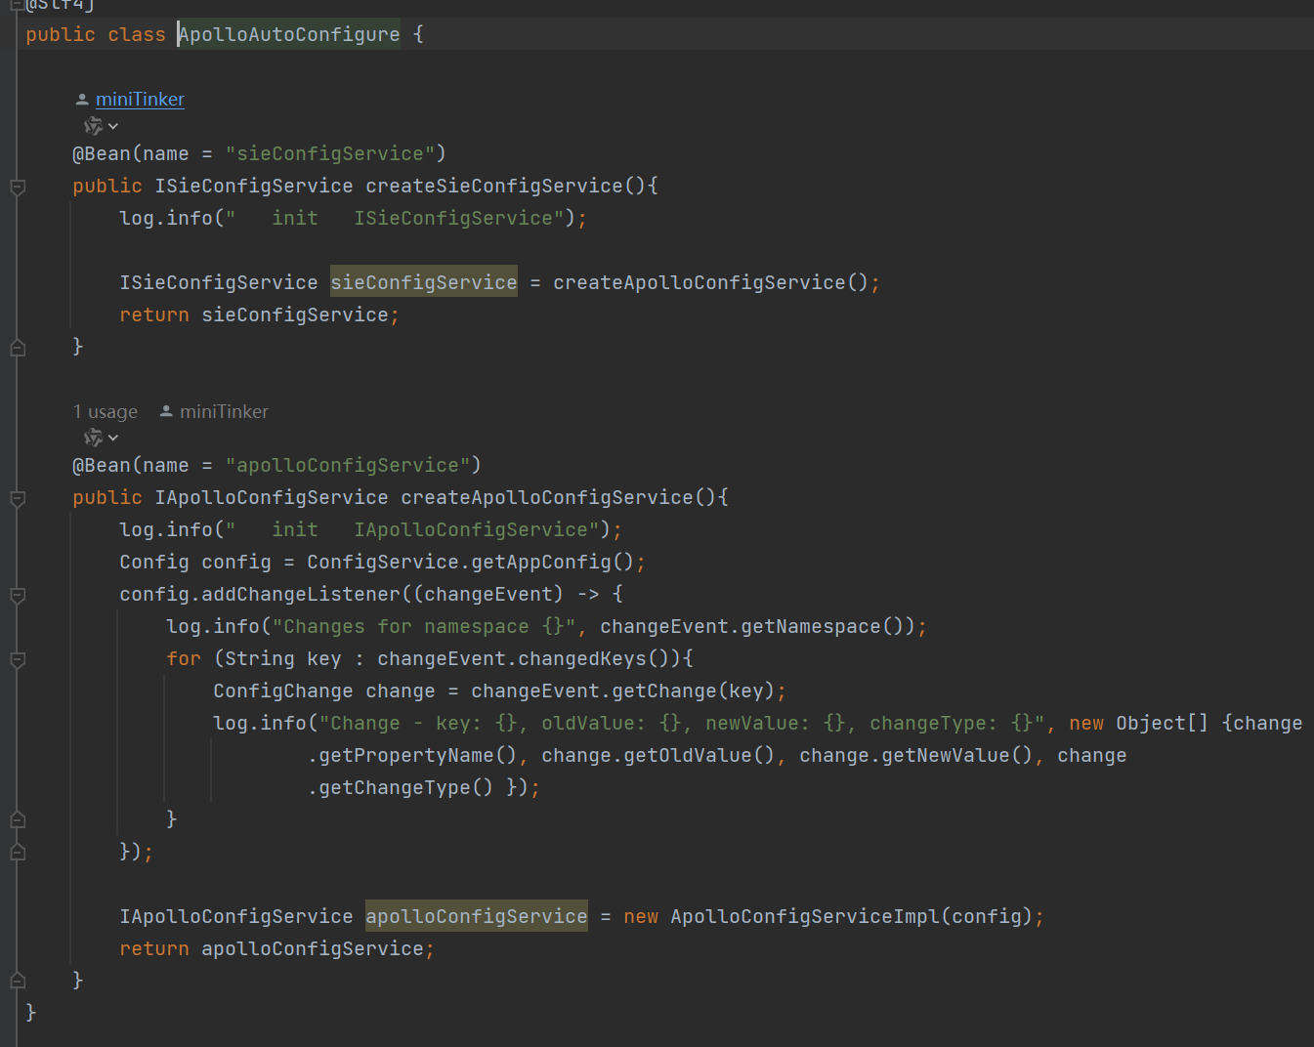Click the "sieConfigService" bean name string
Image resolution: width=1314 pixels, height=1047 pixels.
tap(330, 153)
